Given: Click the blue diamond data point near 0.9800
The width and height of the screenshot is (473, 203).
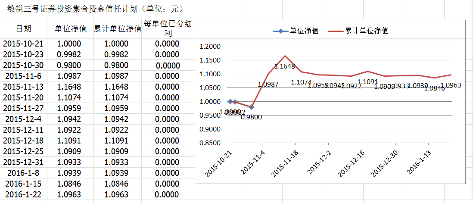Looking at the screenshot, I should pyautogui.click(x=252, y=107).
